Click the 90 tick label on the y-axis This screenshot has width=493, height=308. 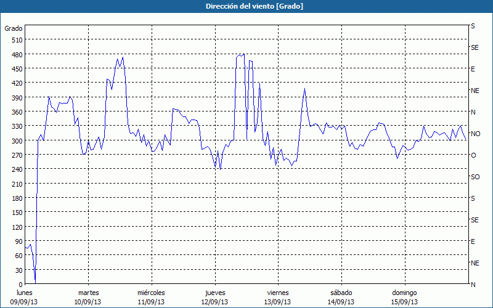(18, 241)
